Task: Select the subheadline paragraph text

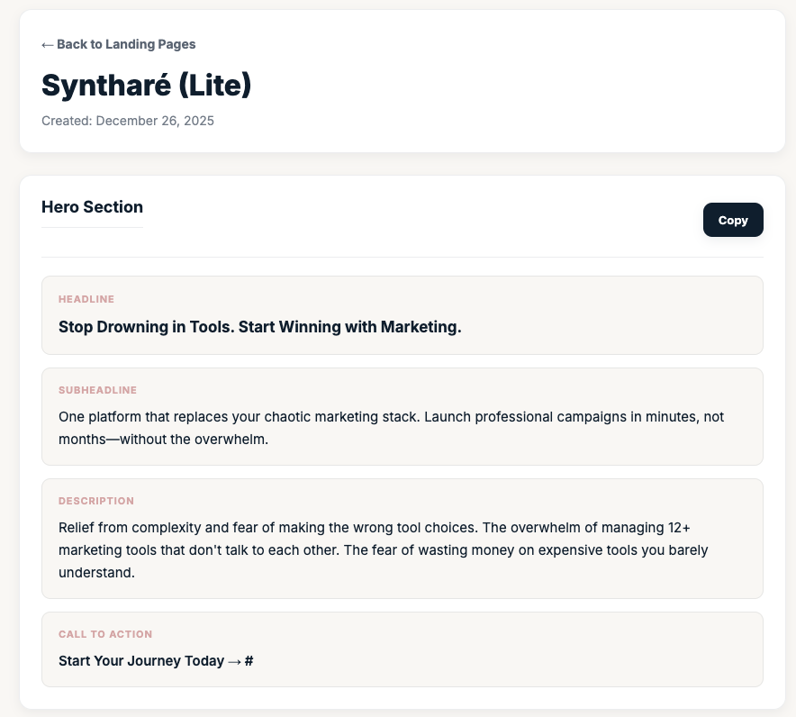Action: click(x=391, y=428)
